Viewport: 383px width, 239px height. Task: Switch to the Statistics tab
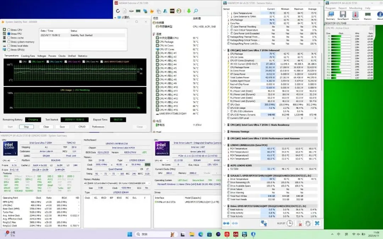coord(83,56)
